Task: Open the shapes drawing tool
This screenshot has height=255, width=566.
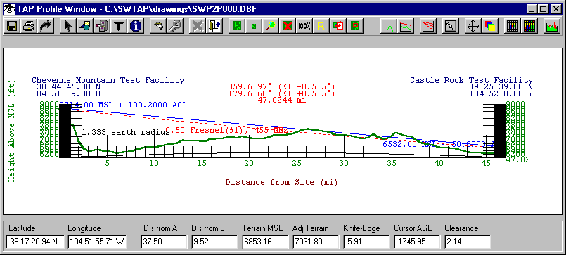Action: [x=84, y=26]
